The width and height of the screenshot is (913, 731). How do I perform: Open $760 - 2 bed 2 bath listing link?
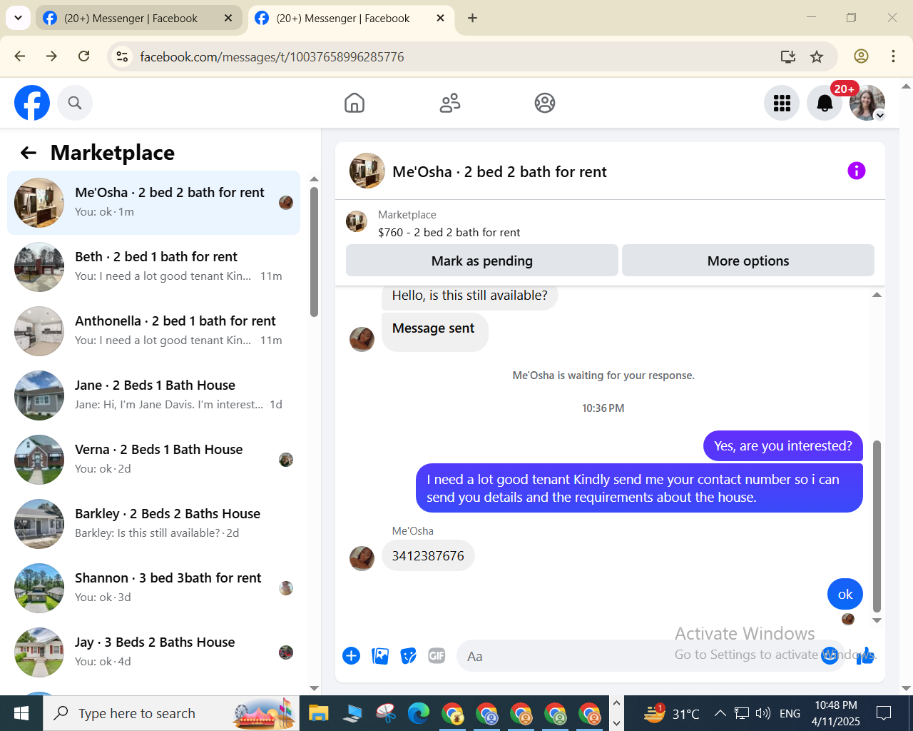pyautogui.click(x=449, y=232)
